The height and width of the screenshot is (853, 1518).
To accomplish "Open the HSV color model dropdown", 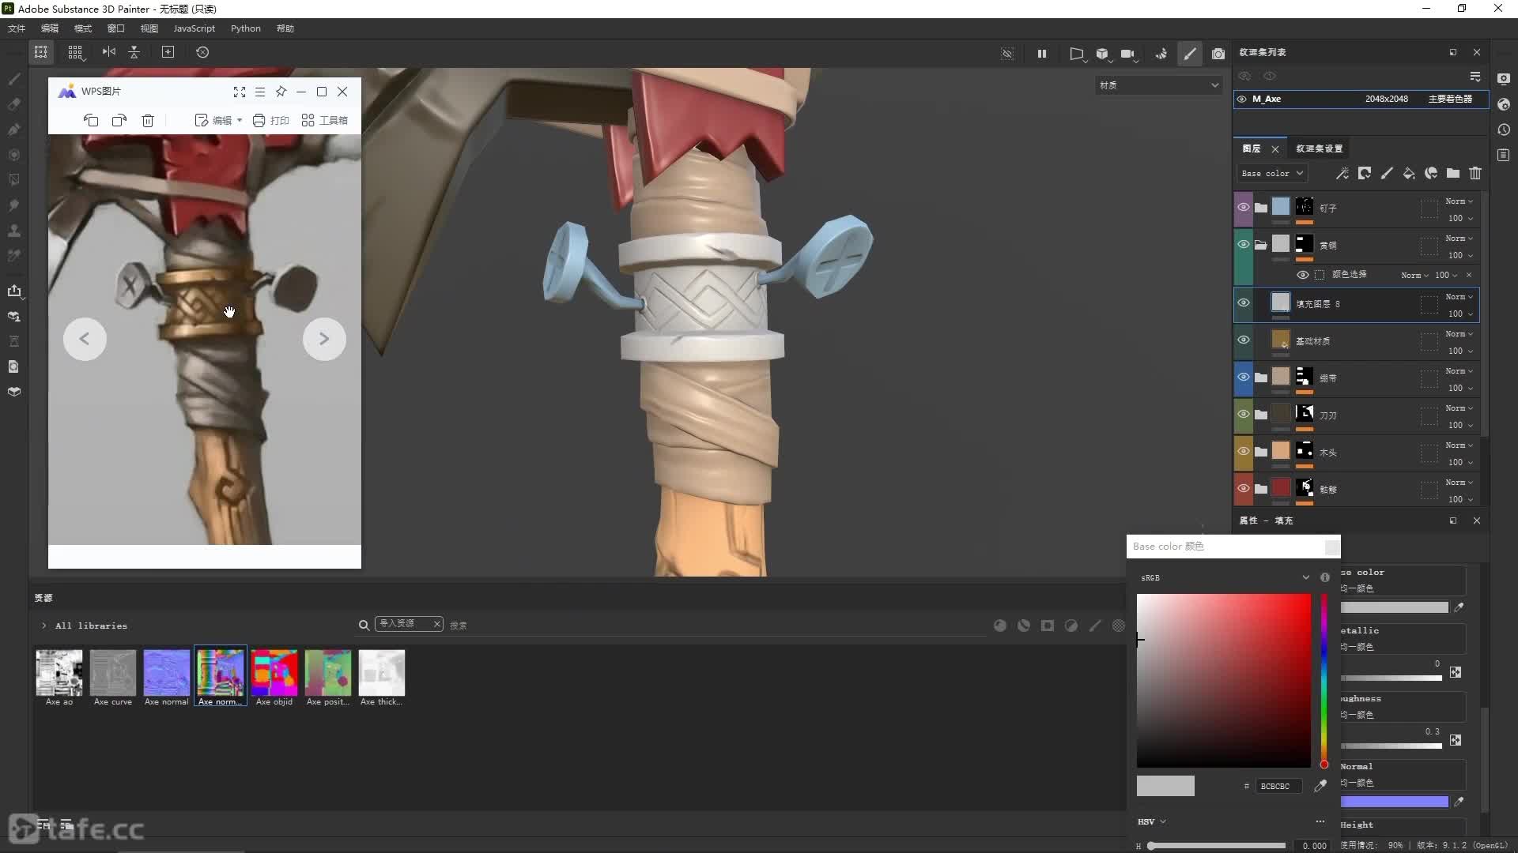I will (1152, 821).
